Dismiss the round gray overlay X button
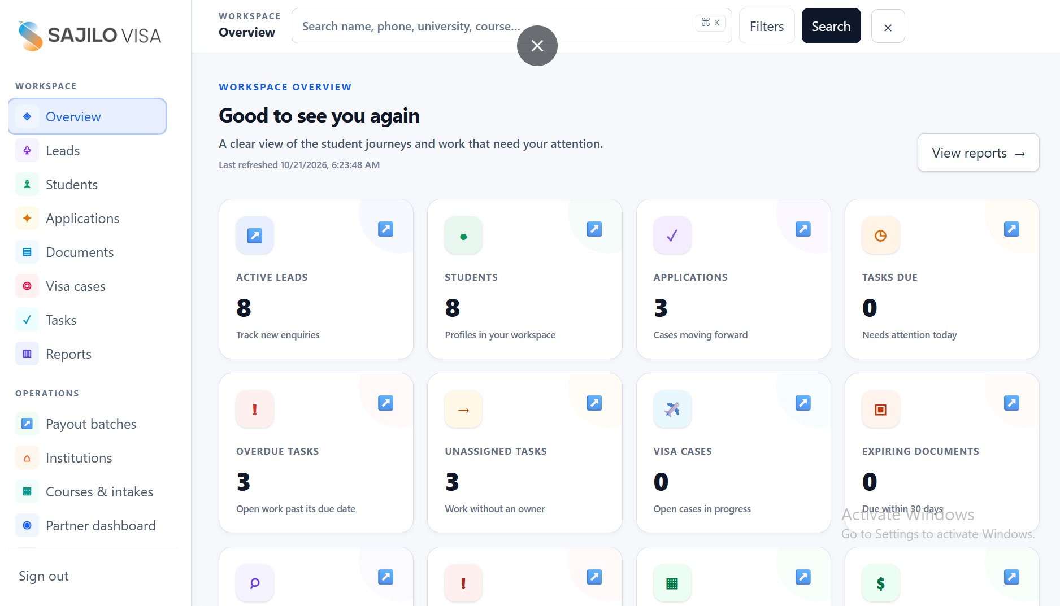Viewport: 1060px width, 606px height. [x=537, y=46]
